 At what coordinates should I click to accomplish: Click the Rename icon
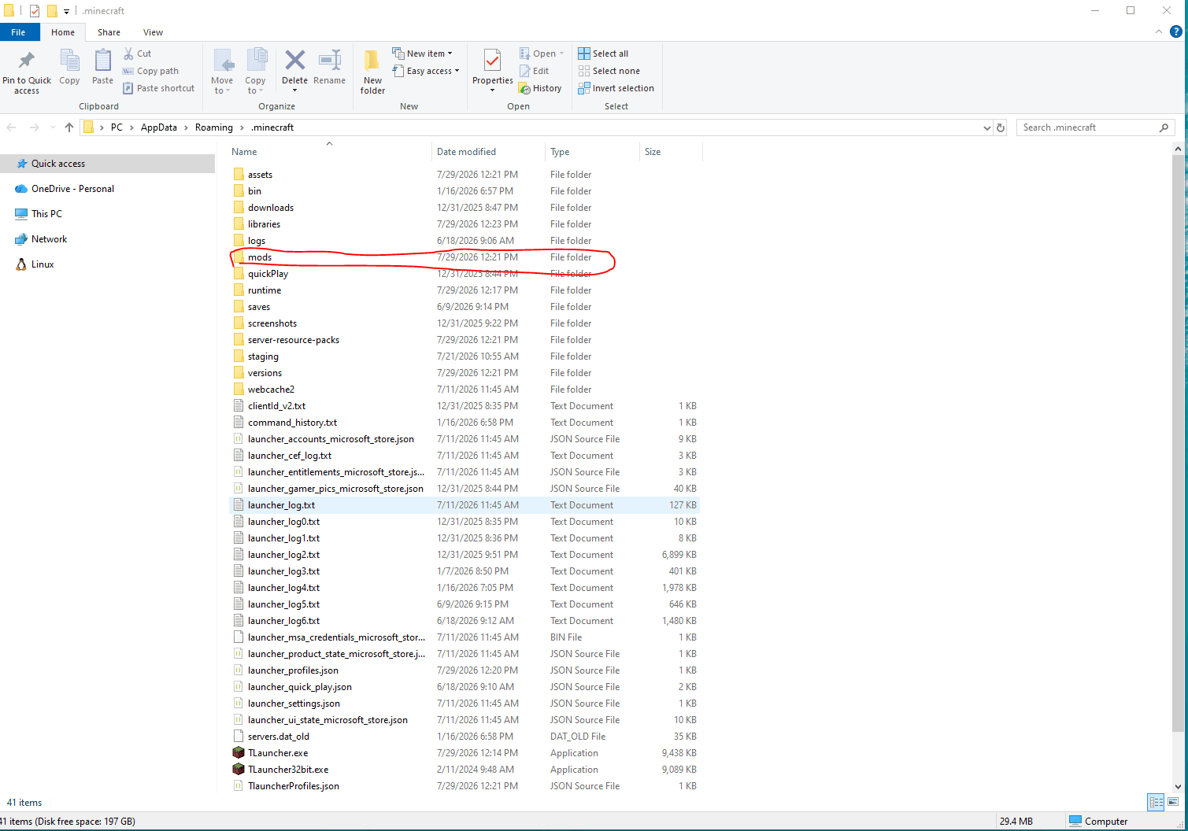(x=329, y=61)
